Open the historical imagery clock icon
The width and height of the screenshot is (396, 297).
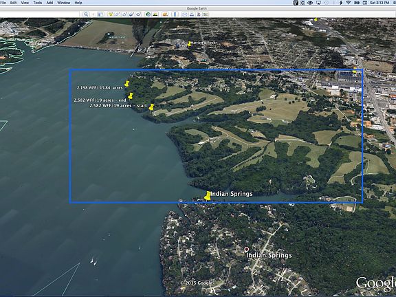pyautogui.click(x=148, y=14)
